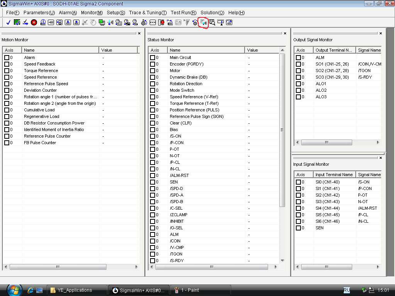Launch Internet Explorer from the taskbar
The width and height of the screenshot is (395, 296).
tap(31, 290)
